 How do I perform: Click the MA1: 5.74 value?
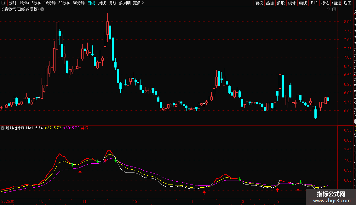34,128
